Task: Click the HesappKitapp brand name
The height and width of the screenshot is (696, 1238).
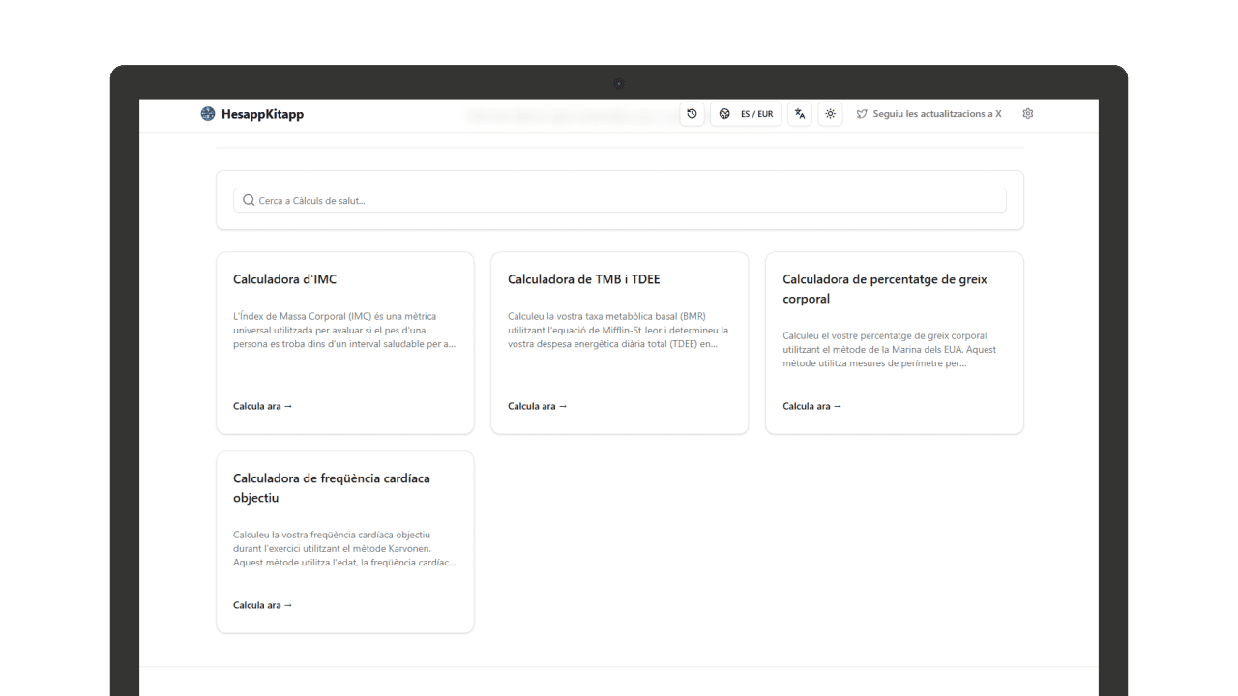Action: point(262,114)
